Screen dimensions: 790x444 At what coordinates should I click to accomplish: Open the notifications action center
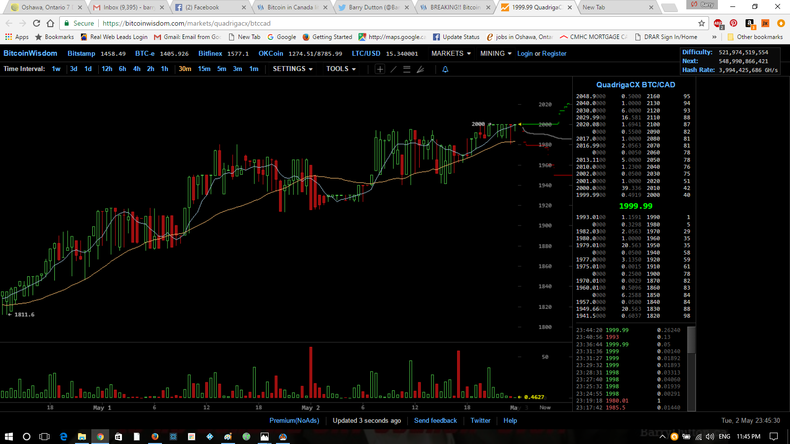(x=774, y=437)
